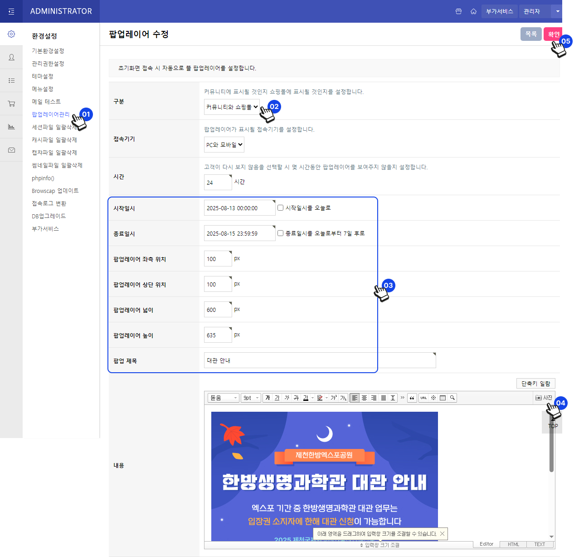Open the 돋움 font family dropdown

point(223,398)
